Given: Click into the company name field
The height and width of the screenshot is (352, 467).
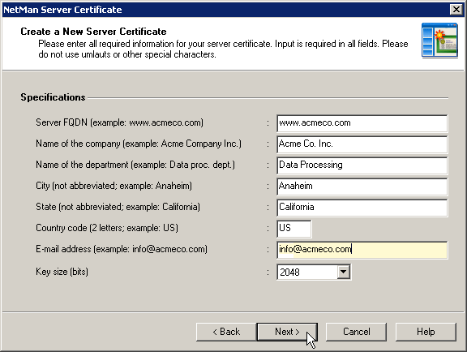Looking at the screenshot, I should 362,144.
